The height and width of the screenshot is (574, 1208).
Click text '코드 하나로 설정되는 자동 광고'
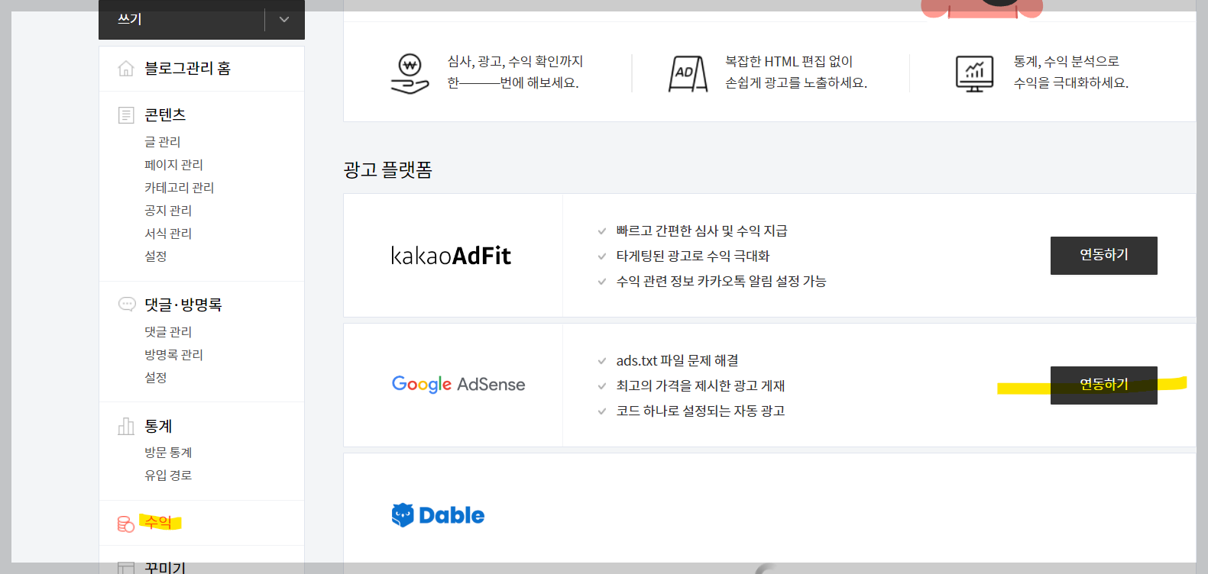click(701, 411)
